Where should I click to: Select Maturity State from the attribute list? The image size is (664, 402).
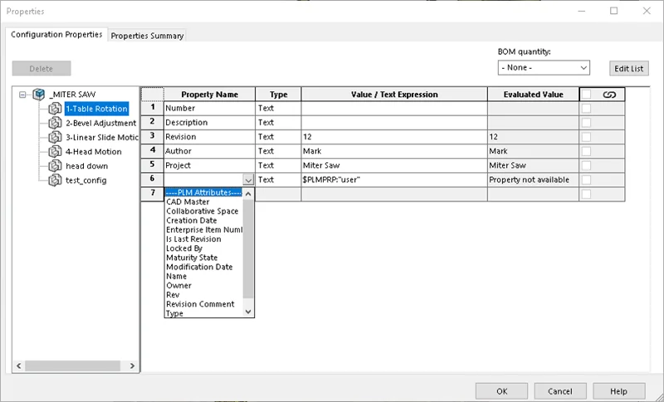[192, 258]
